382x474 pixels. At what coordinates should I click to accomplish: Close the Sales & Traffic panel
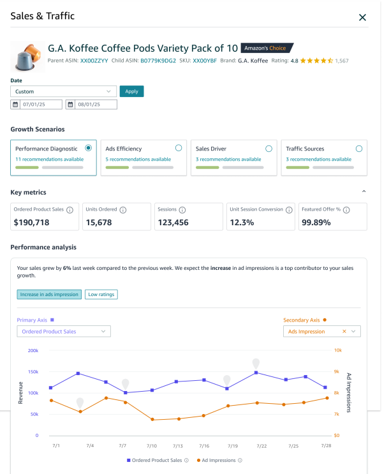coord(362,17)
